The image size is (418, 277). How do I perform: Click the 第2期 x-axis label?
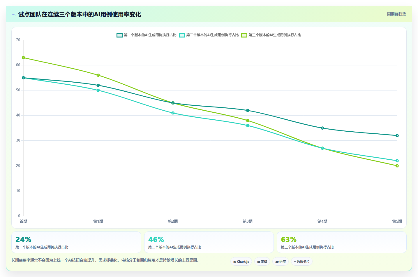click(x=173, y=221)
